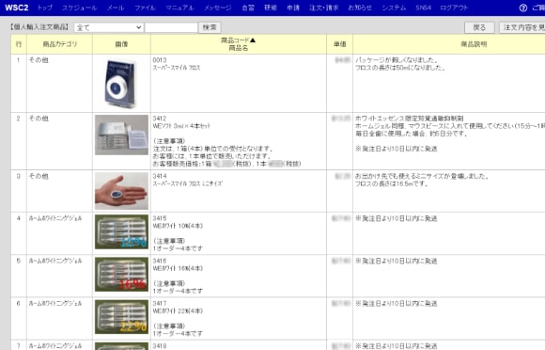Image resolution: width=545 pixels, height=350 pixels.
Task: Click the ログアウト link
Action: 454,8
